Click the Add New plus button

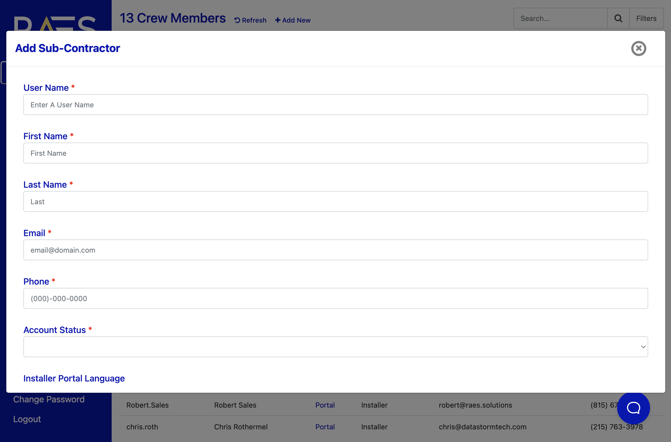[x=293, y=20]
